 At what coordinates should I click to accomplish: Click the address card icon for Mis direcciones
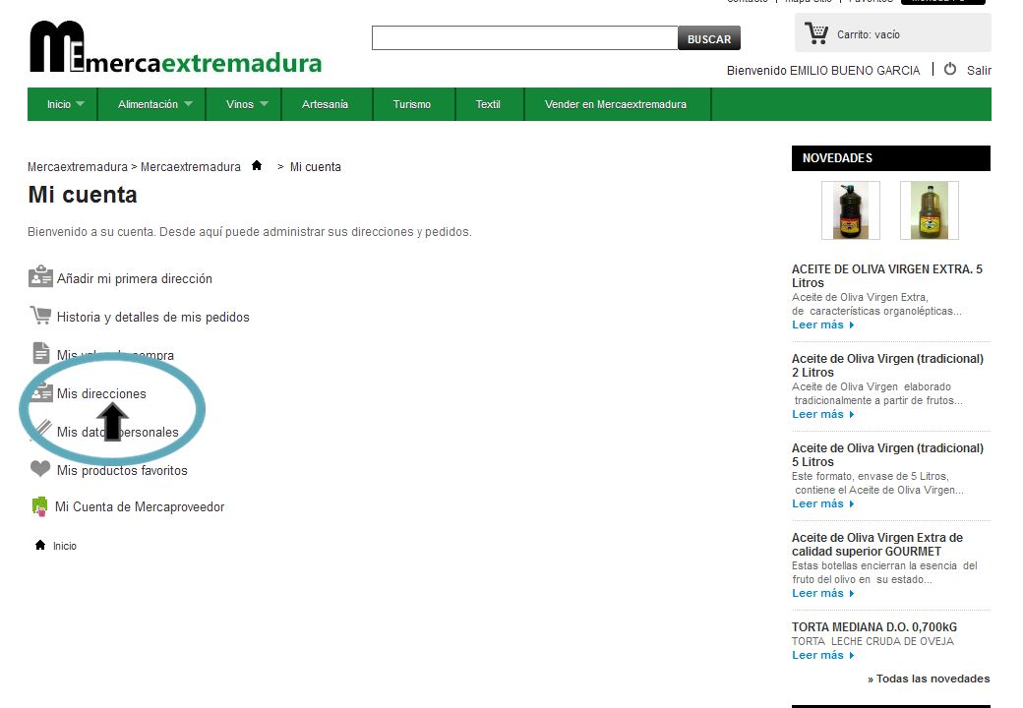[41, 392]
